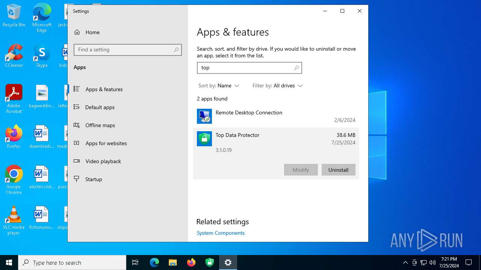The width and height of the screenshot is (481, 270).
Task: Open System Components link
Action: coord(221,233)
